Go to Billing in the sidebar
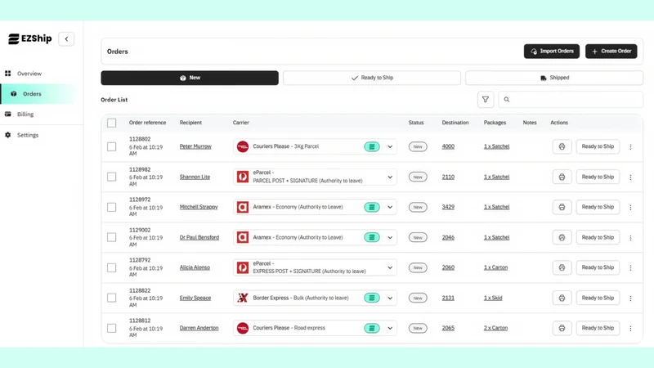This screenshot has height=368, width=654. [25, 114]
